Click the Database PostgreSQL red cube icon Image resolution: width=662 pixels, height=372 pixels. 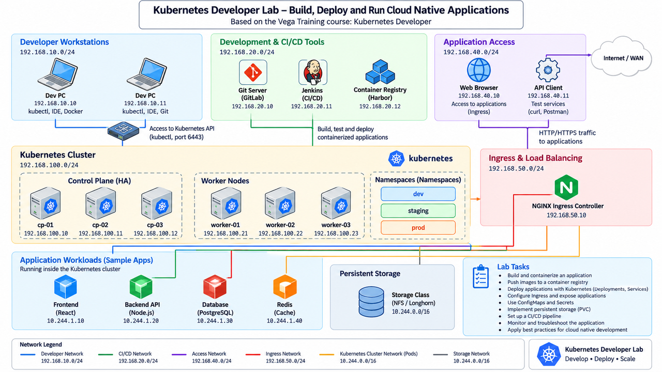[x=215, y=287]
